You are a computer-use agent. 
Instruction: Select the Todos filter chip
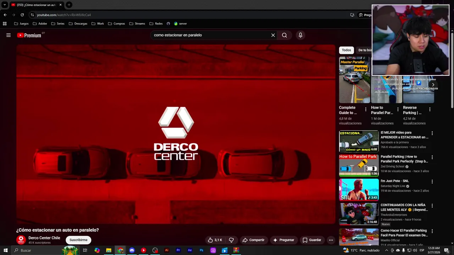click(347, 50)
